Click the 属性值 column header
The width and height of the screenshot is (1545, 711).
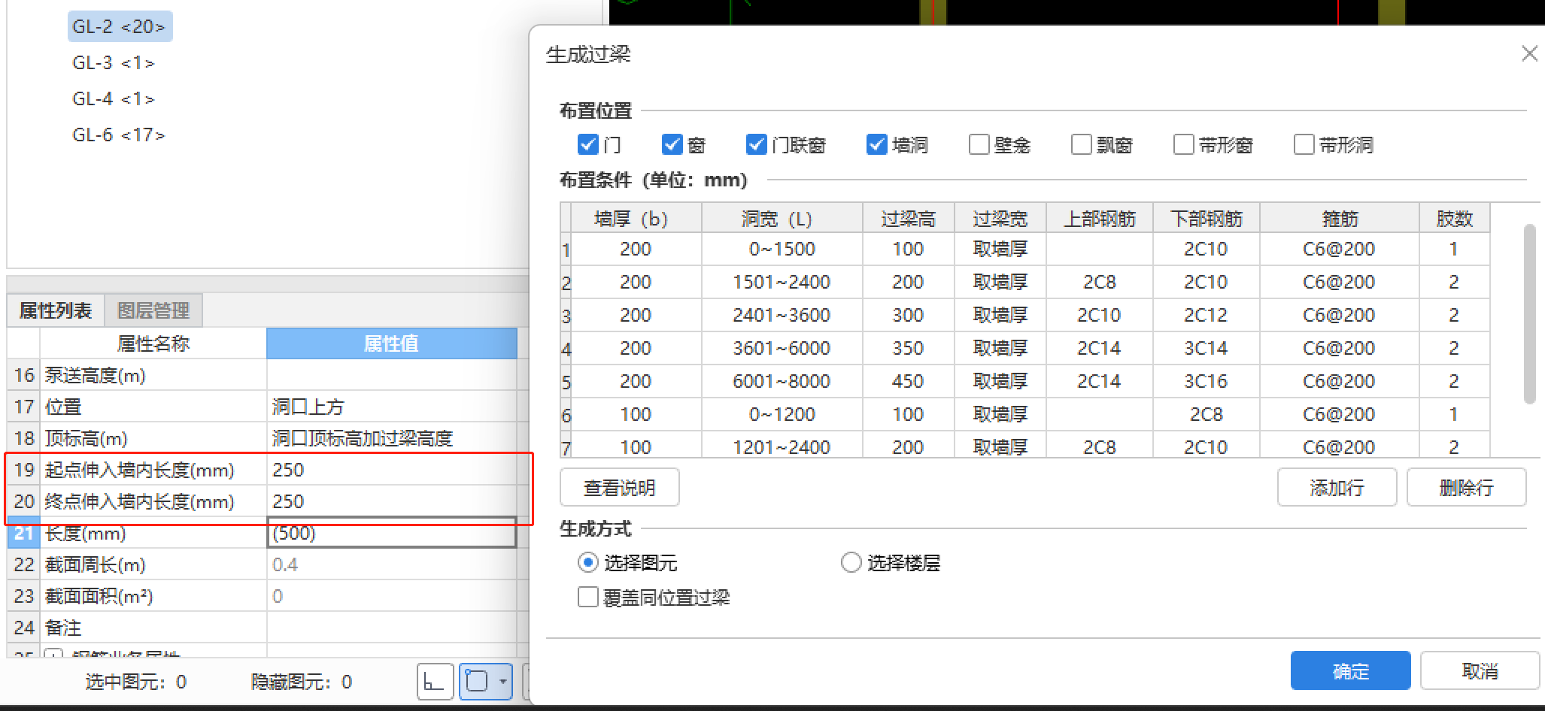point(391,343)
